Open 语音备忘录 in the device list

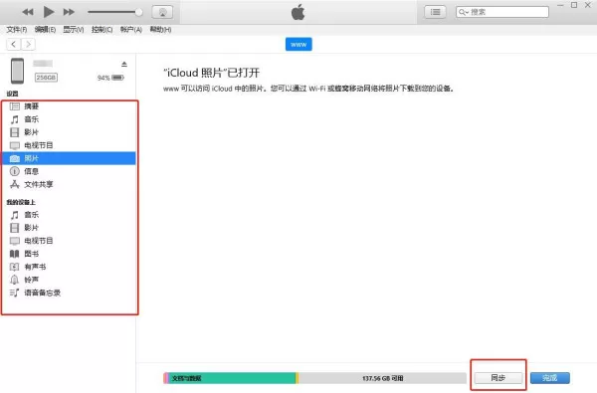(x=69, y=293)
